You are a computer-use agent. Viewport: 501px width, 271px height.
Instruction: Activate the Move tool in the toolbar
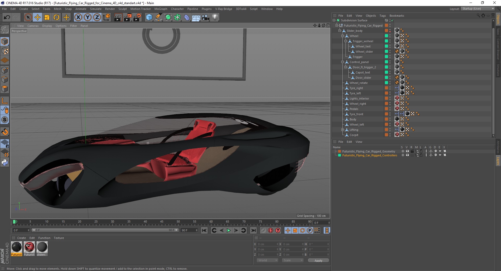coord(38,17)
